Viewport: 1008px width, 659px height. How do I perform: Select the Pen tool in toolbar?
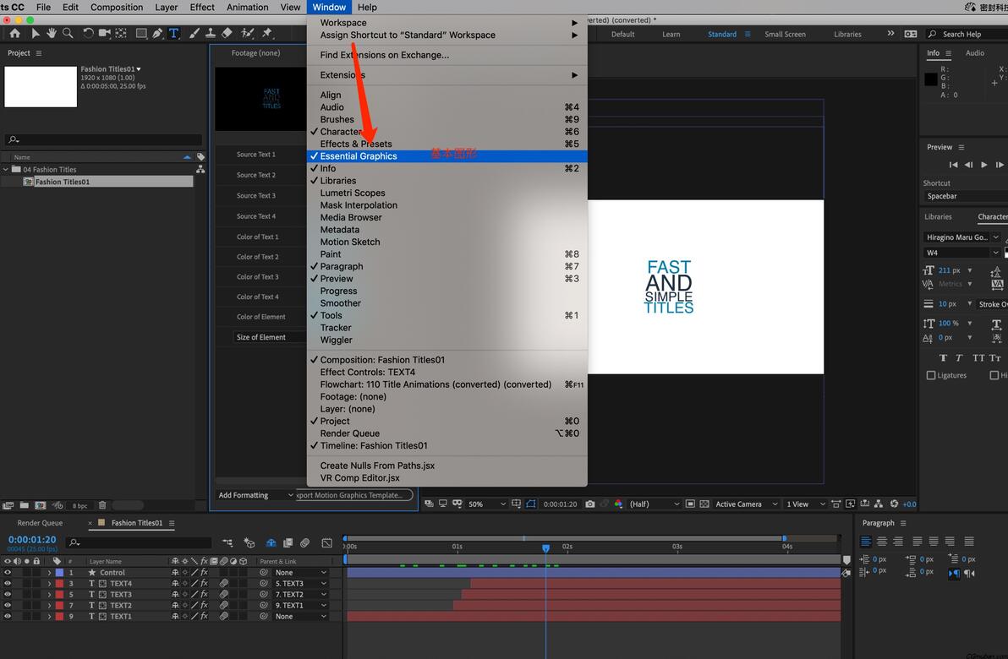tap(157, 34)
